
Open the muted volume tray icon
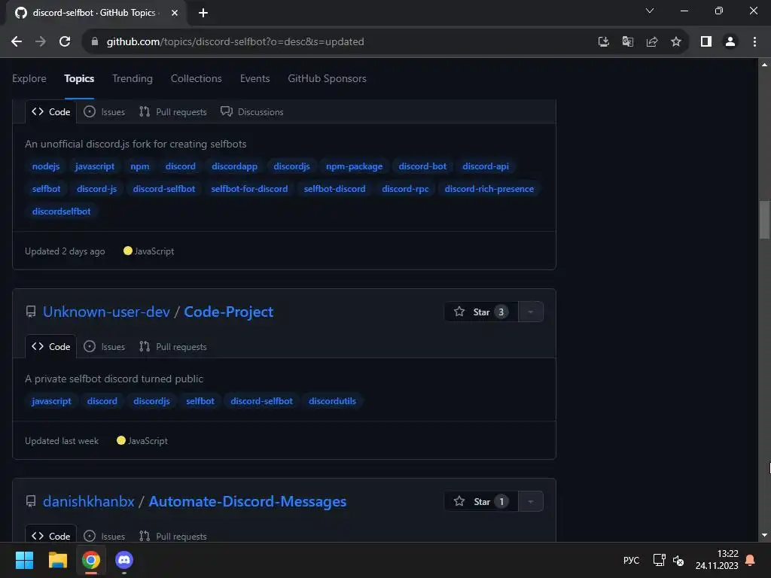coord(678,560)
